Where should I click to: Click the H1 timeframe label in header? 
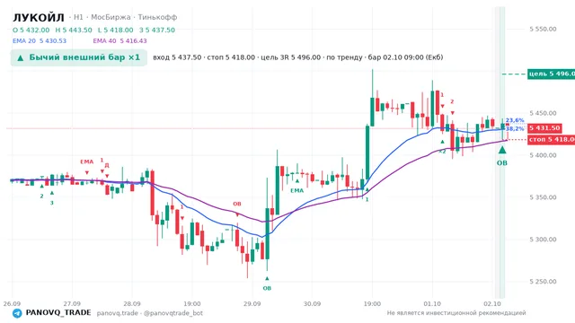tap(78, 17)
